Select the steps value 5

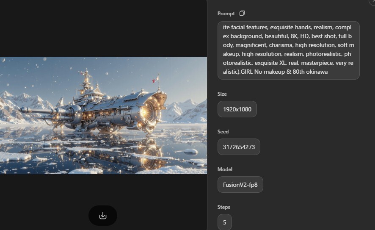click(225, 222)
